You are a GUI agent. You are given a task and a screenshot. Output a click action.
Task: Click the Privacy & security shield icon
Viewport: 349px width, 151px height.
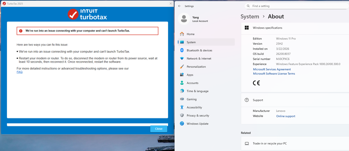[x=182, y=115]
